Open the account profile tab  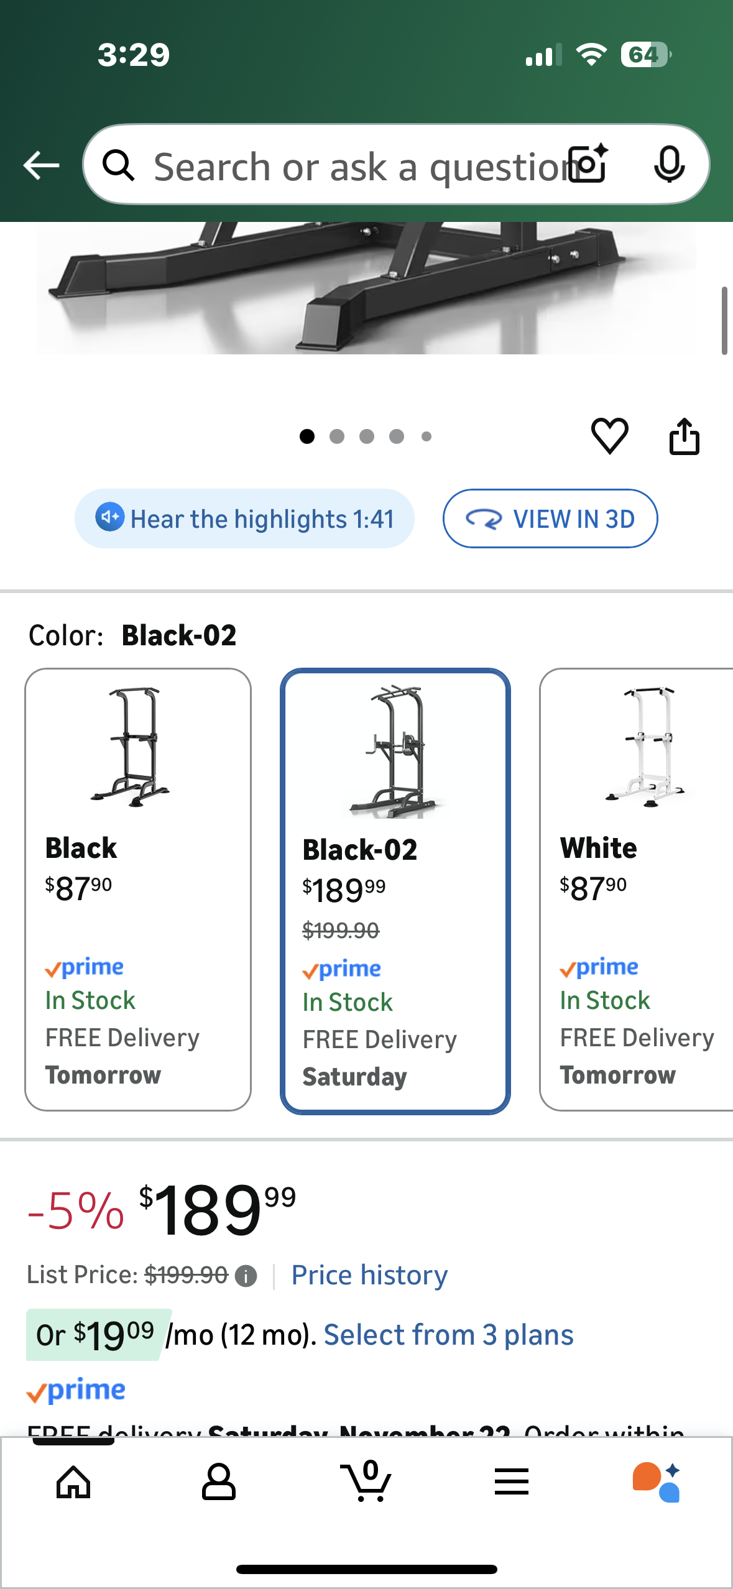pyautogui.click(x=218, y=1482)
